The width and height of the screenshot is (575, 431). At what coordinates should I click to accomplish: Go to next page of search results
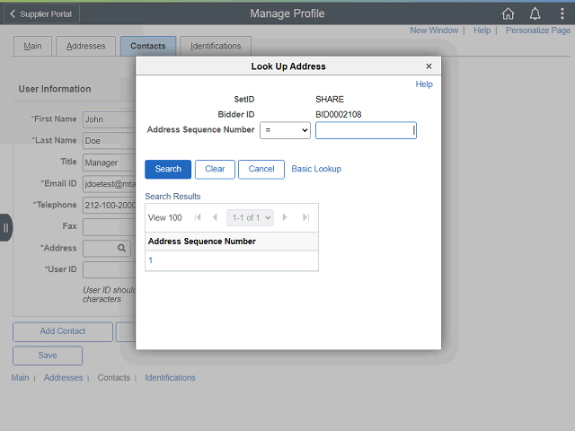pyautogui.click(x=285, y=217)
